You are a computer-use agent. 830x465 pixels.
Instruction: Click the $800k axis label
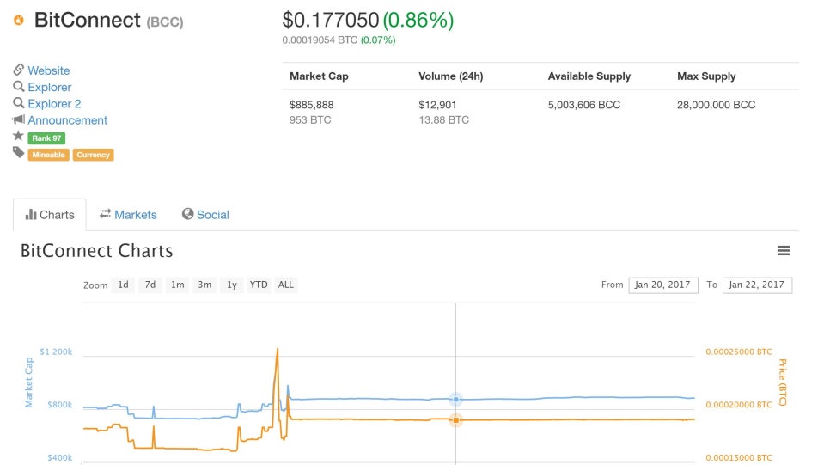click(60, 405)
